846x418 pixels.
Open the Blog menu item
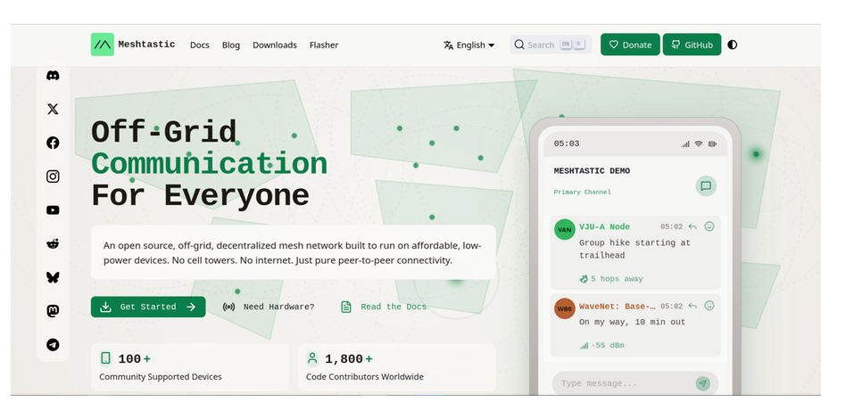231,45
